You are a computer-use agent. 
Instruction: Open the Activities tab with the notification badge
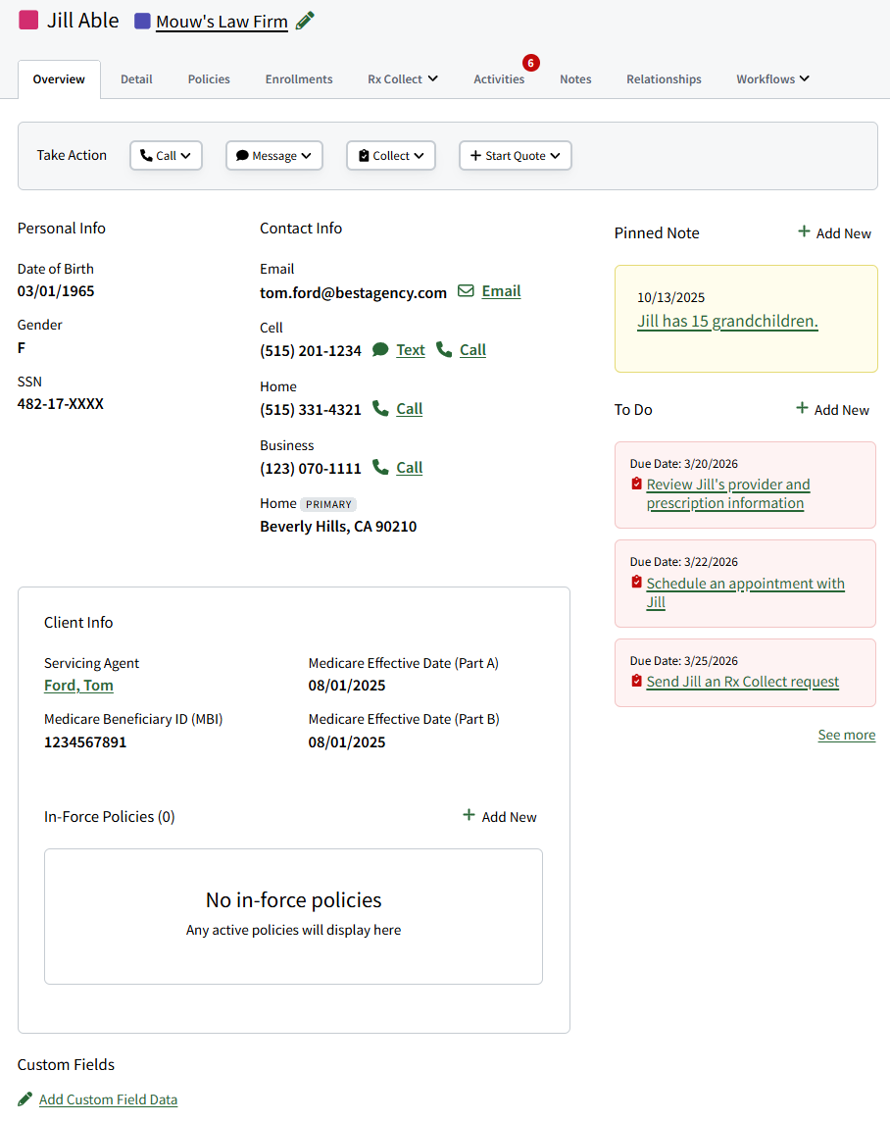499,78
